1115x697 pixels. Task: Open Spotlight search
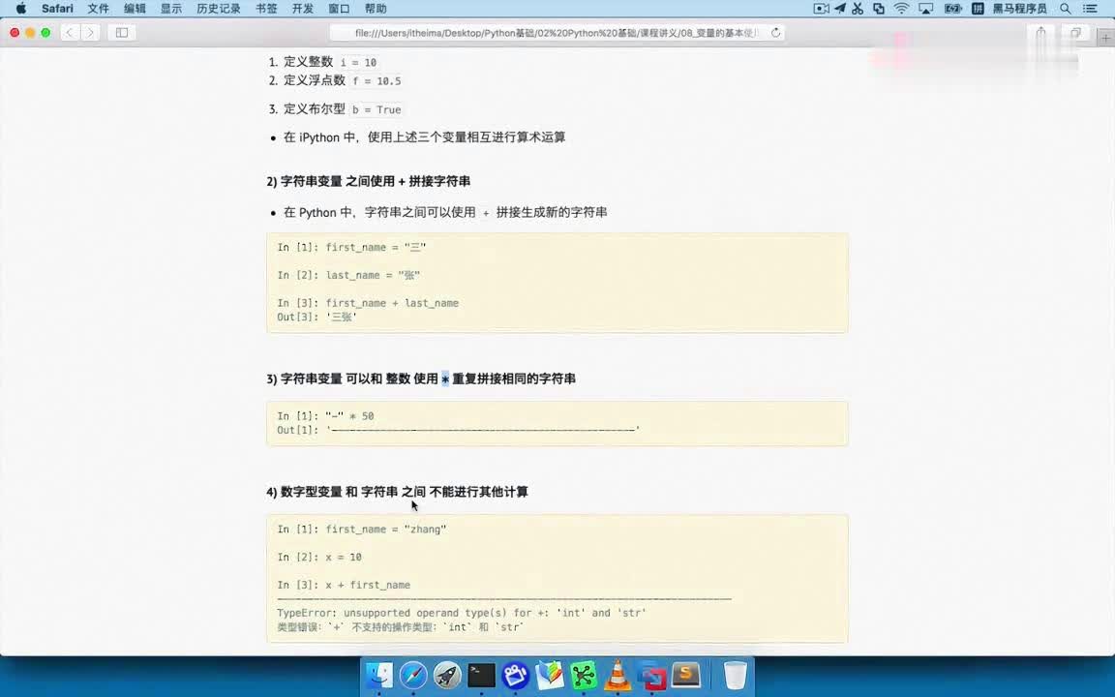pyautogui.click(x=1066, y=9)
